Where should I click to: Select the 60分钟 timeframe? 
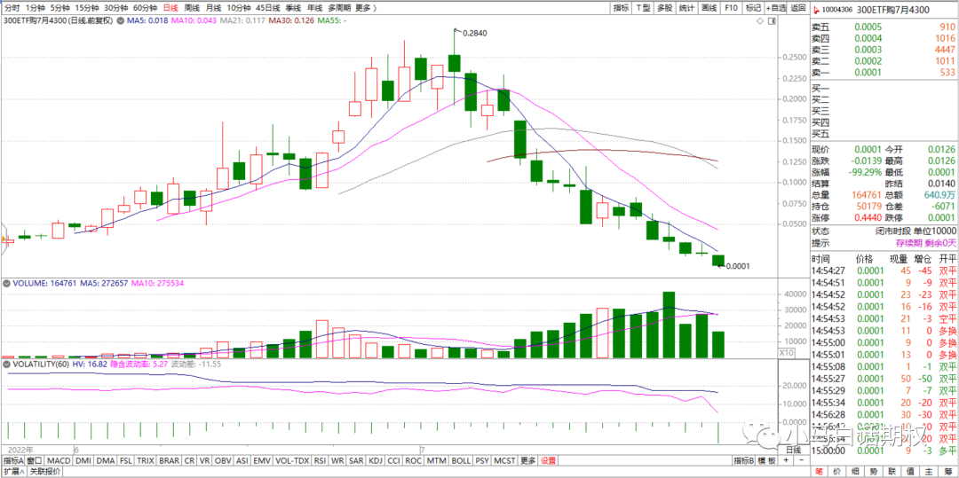145,8
